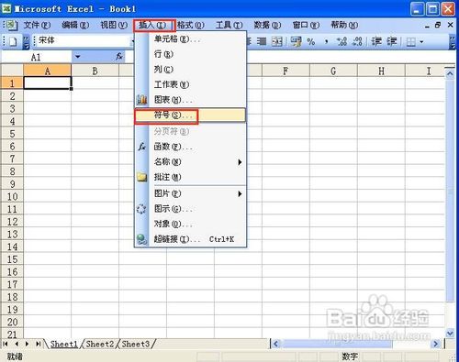Open the Borders dropdown arrow

[x=421, y=41]
